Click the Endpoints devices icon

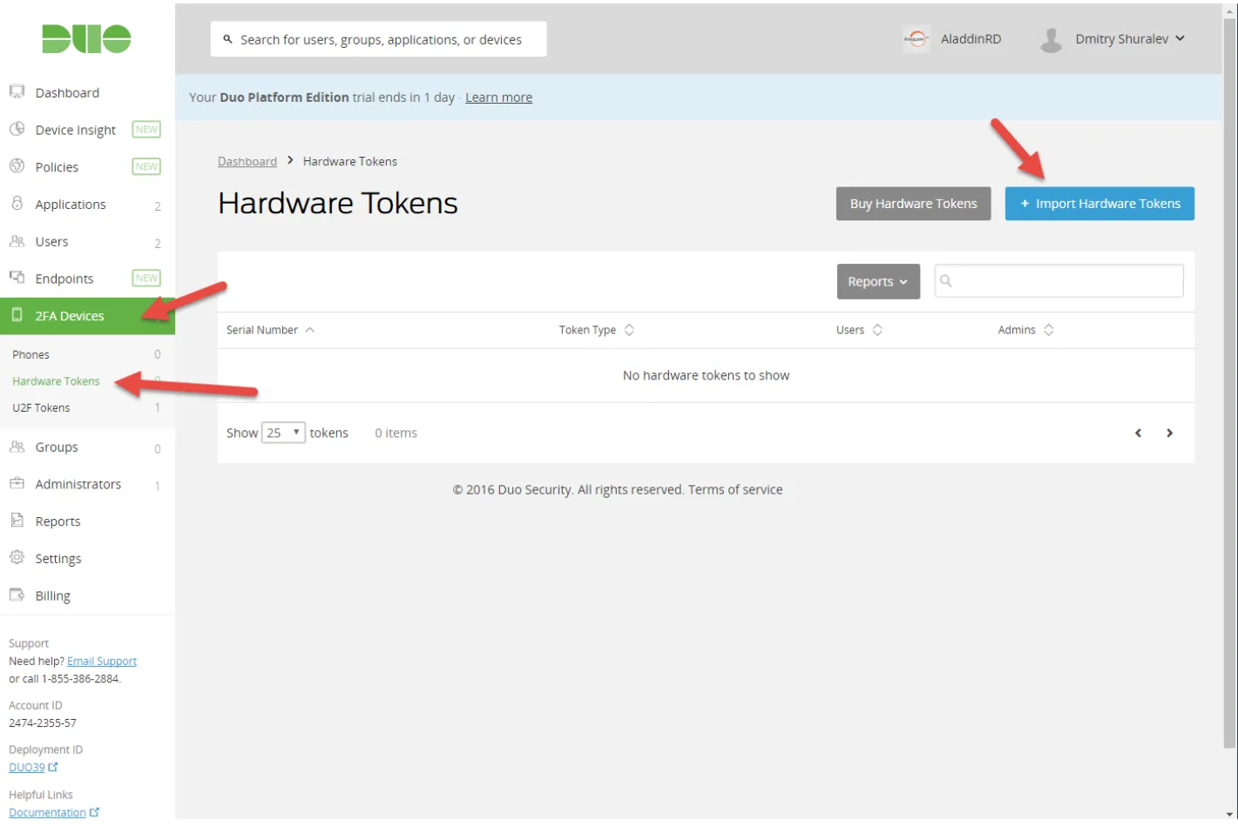pos(17,278)
